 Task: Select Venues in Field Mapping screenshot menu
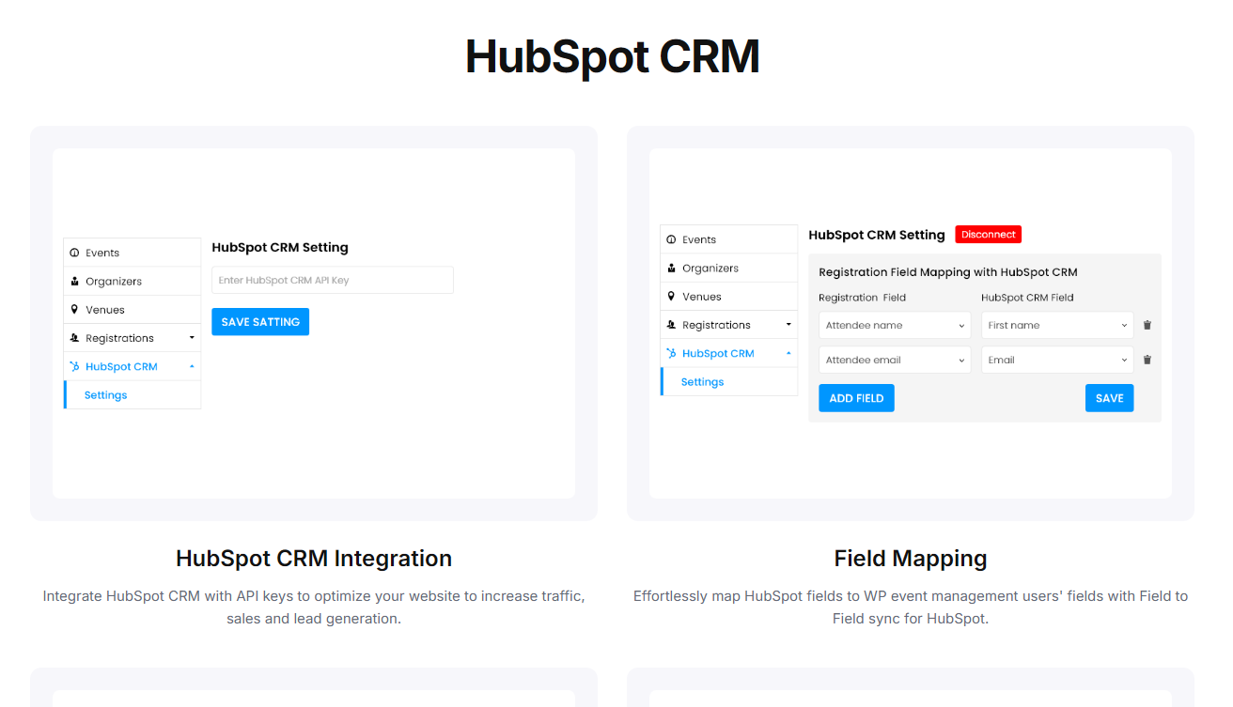point(729,296)
